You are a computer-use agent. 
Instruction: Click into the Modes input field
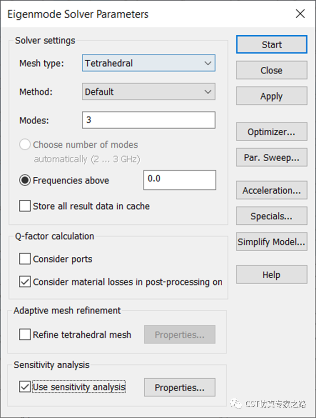149,120
